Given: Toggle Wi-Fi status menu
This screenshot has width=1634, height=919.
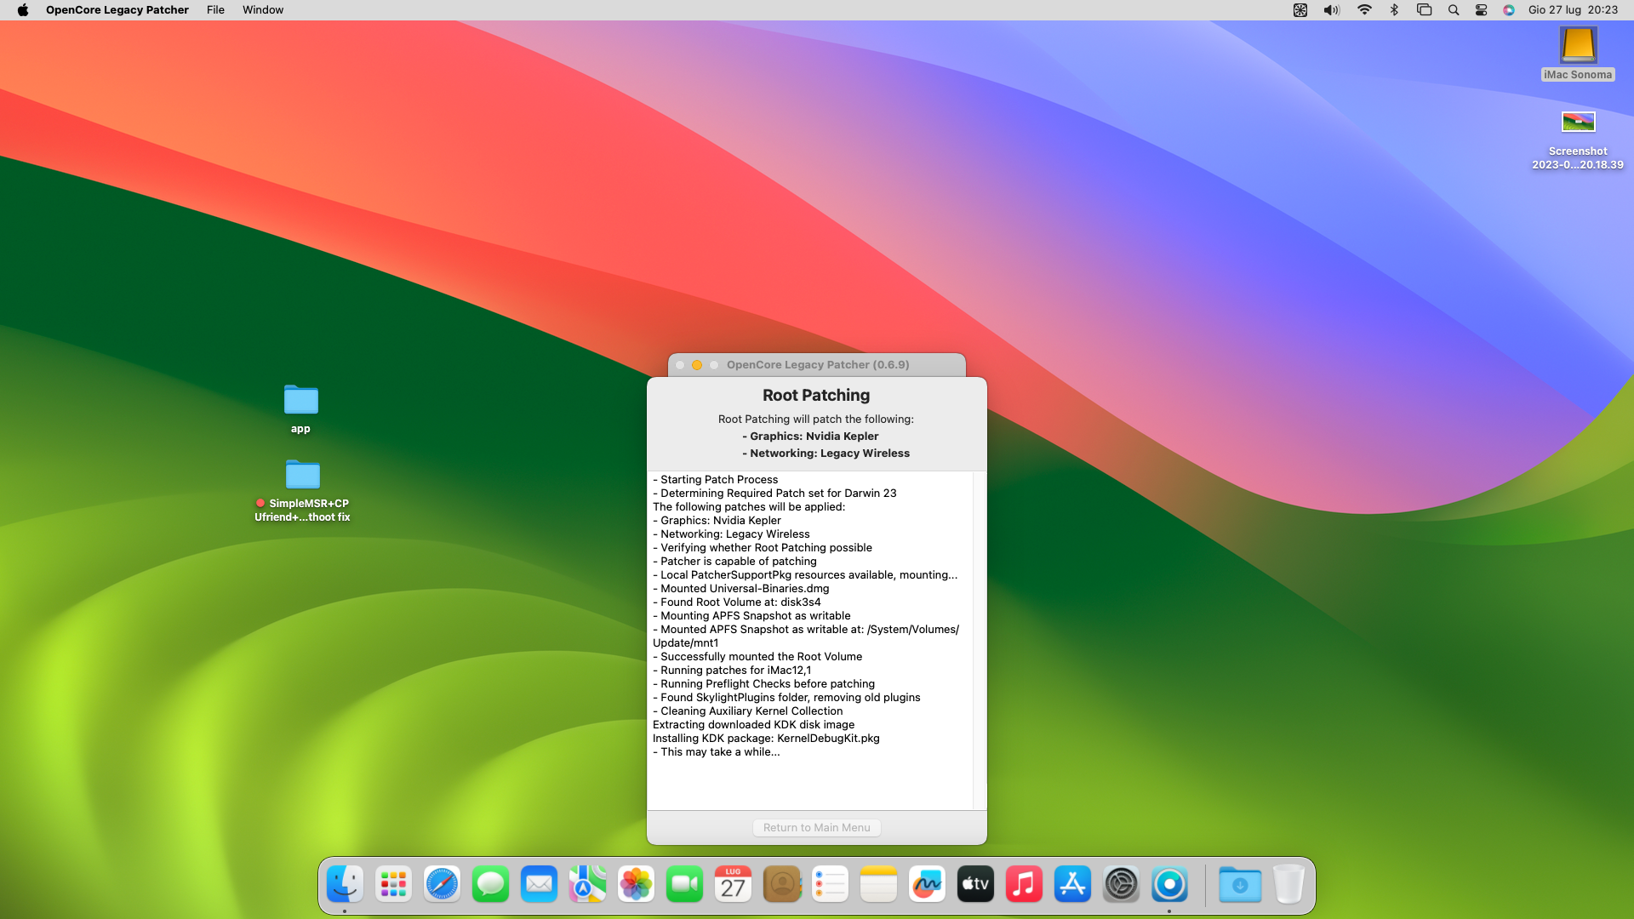Looking at the screenshot, I should (x=1364, y=10).
